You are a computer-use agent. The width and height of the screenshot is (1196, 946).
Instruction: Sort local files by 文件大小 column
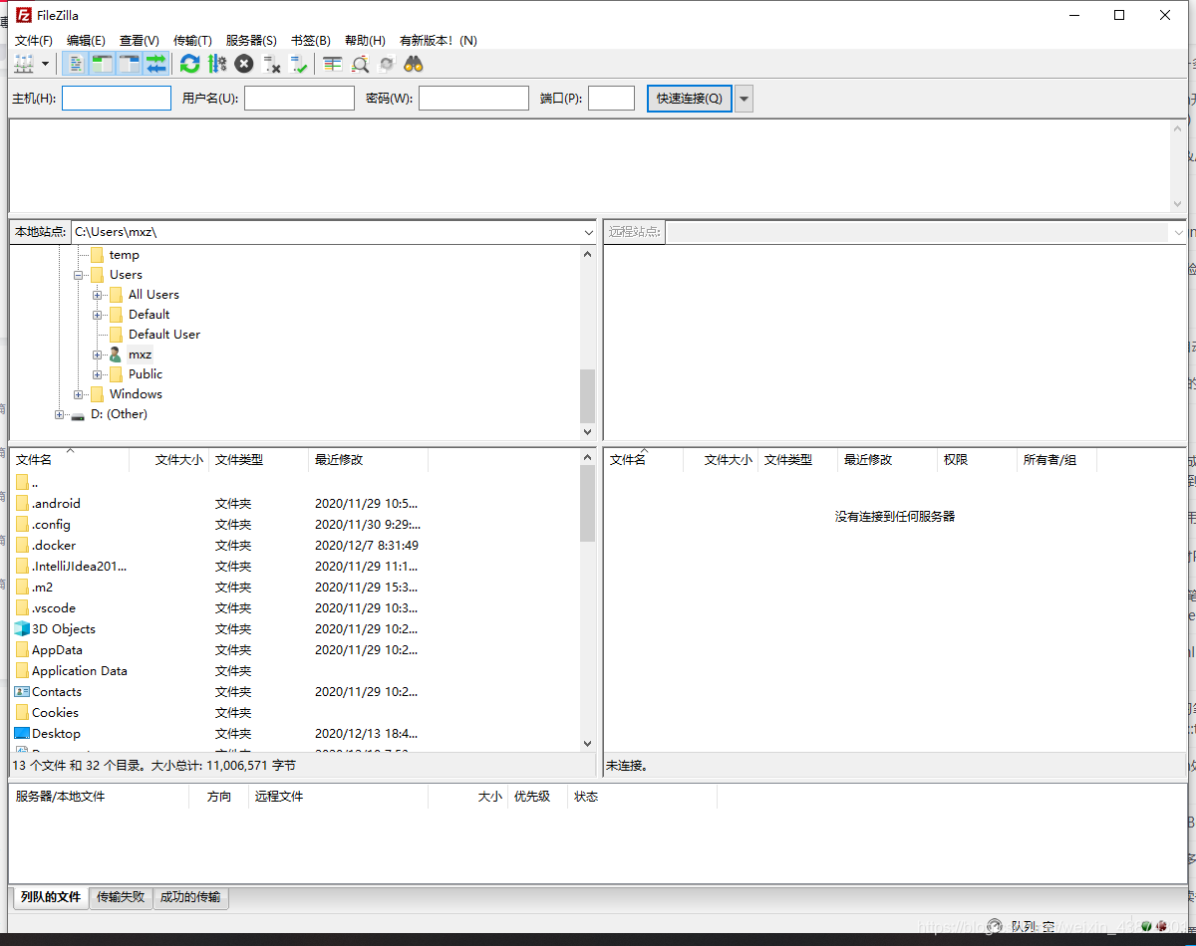click(169, 459)
